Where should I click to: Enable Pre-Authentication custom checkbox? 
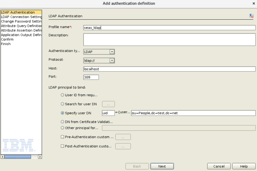click(62, 137)
